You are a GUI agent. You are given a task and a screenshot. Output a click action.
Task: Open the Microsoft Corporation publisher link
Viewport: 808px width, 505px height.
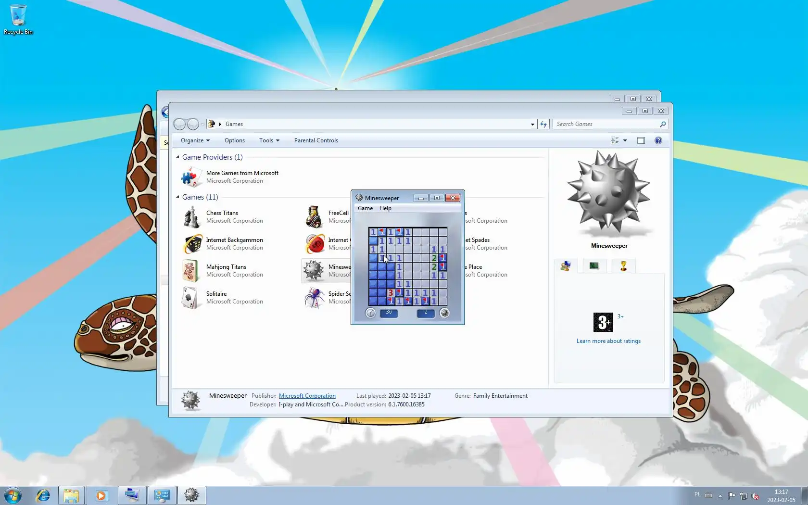(307, 396)
